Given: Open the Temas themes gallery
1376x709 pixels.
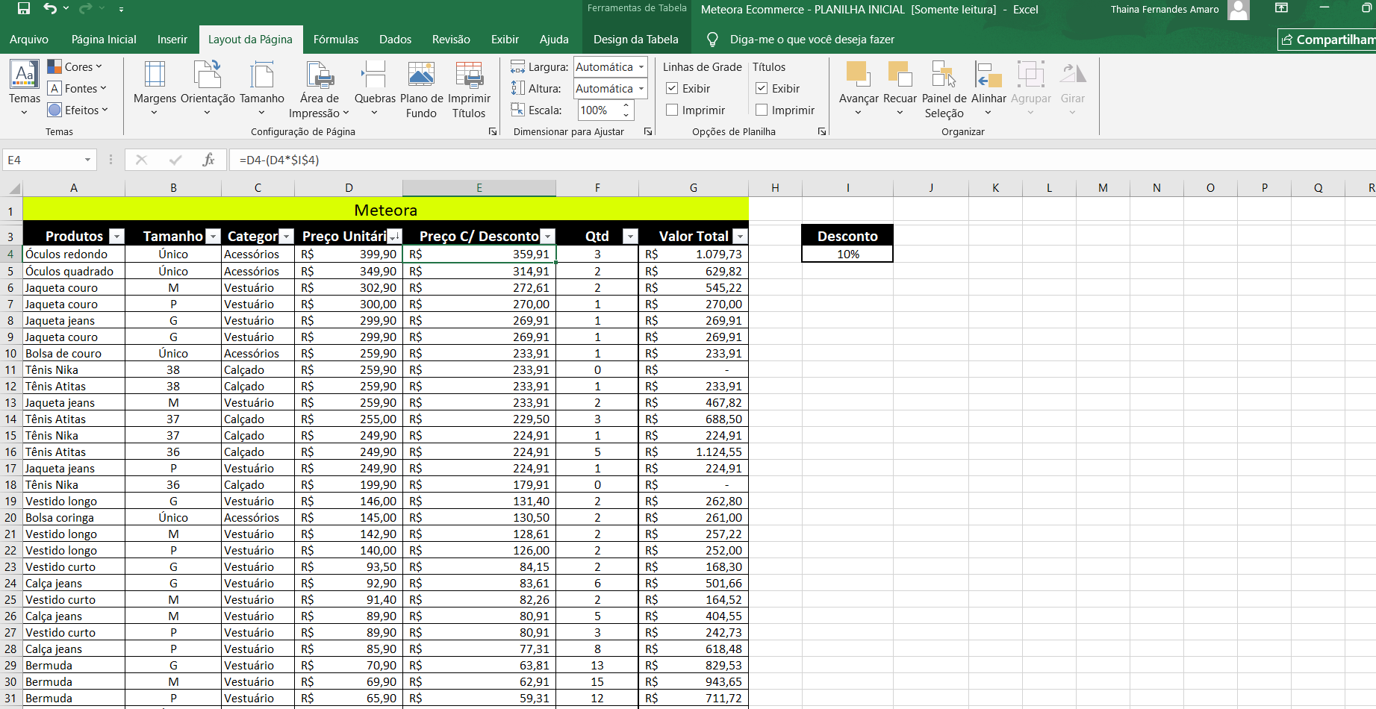Looking at the screenshot, I should (25, 88).
